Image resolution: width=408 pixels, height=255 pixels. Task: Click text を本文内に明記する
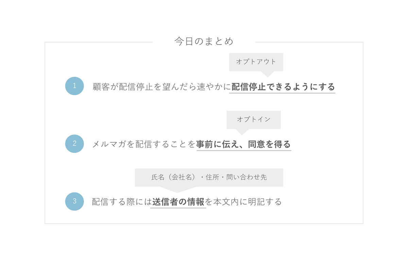point(243,202)
